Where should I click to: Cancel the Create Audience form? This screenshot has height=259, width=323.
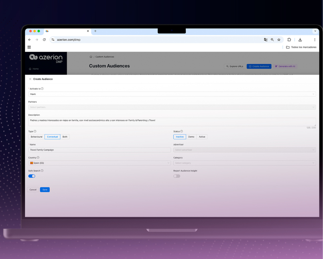pyautogui.click(x=33, y=189)
